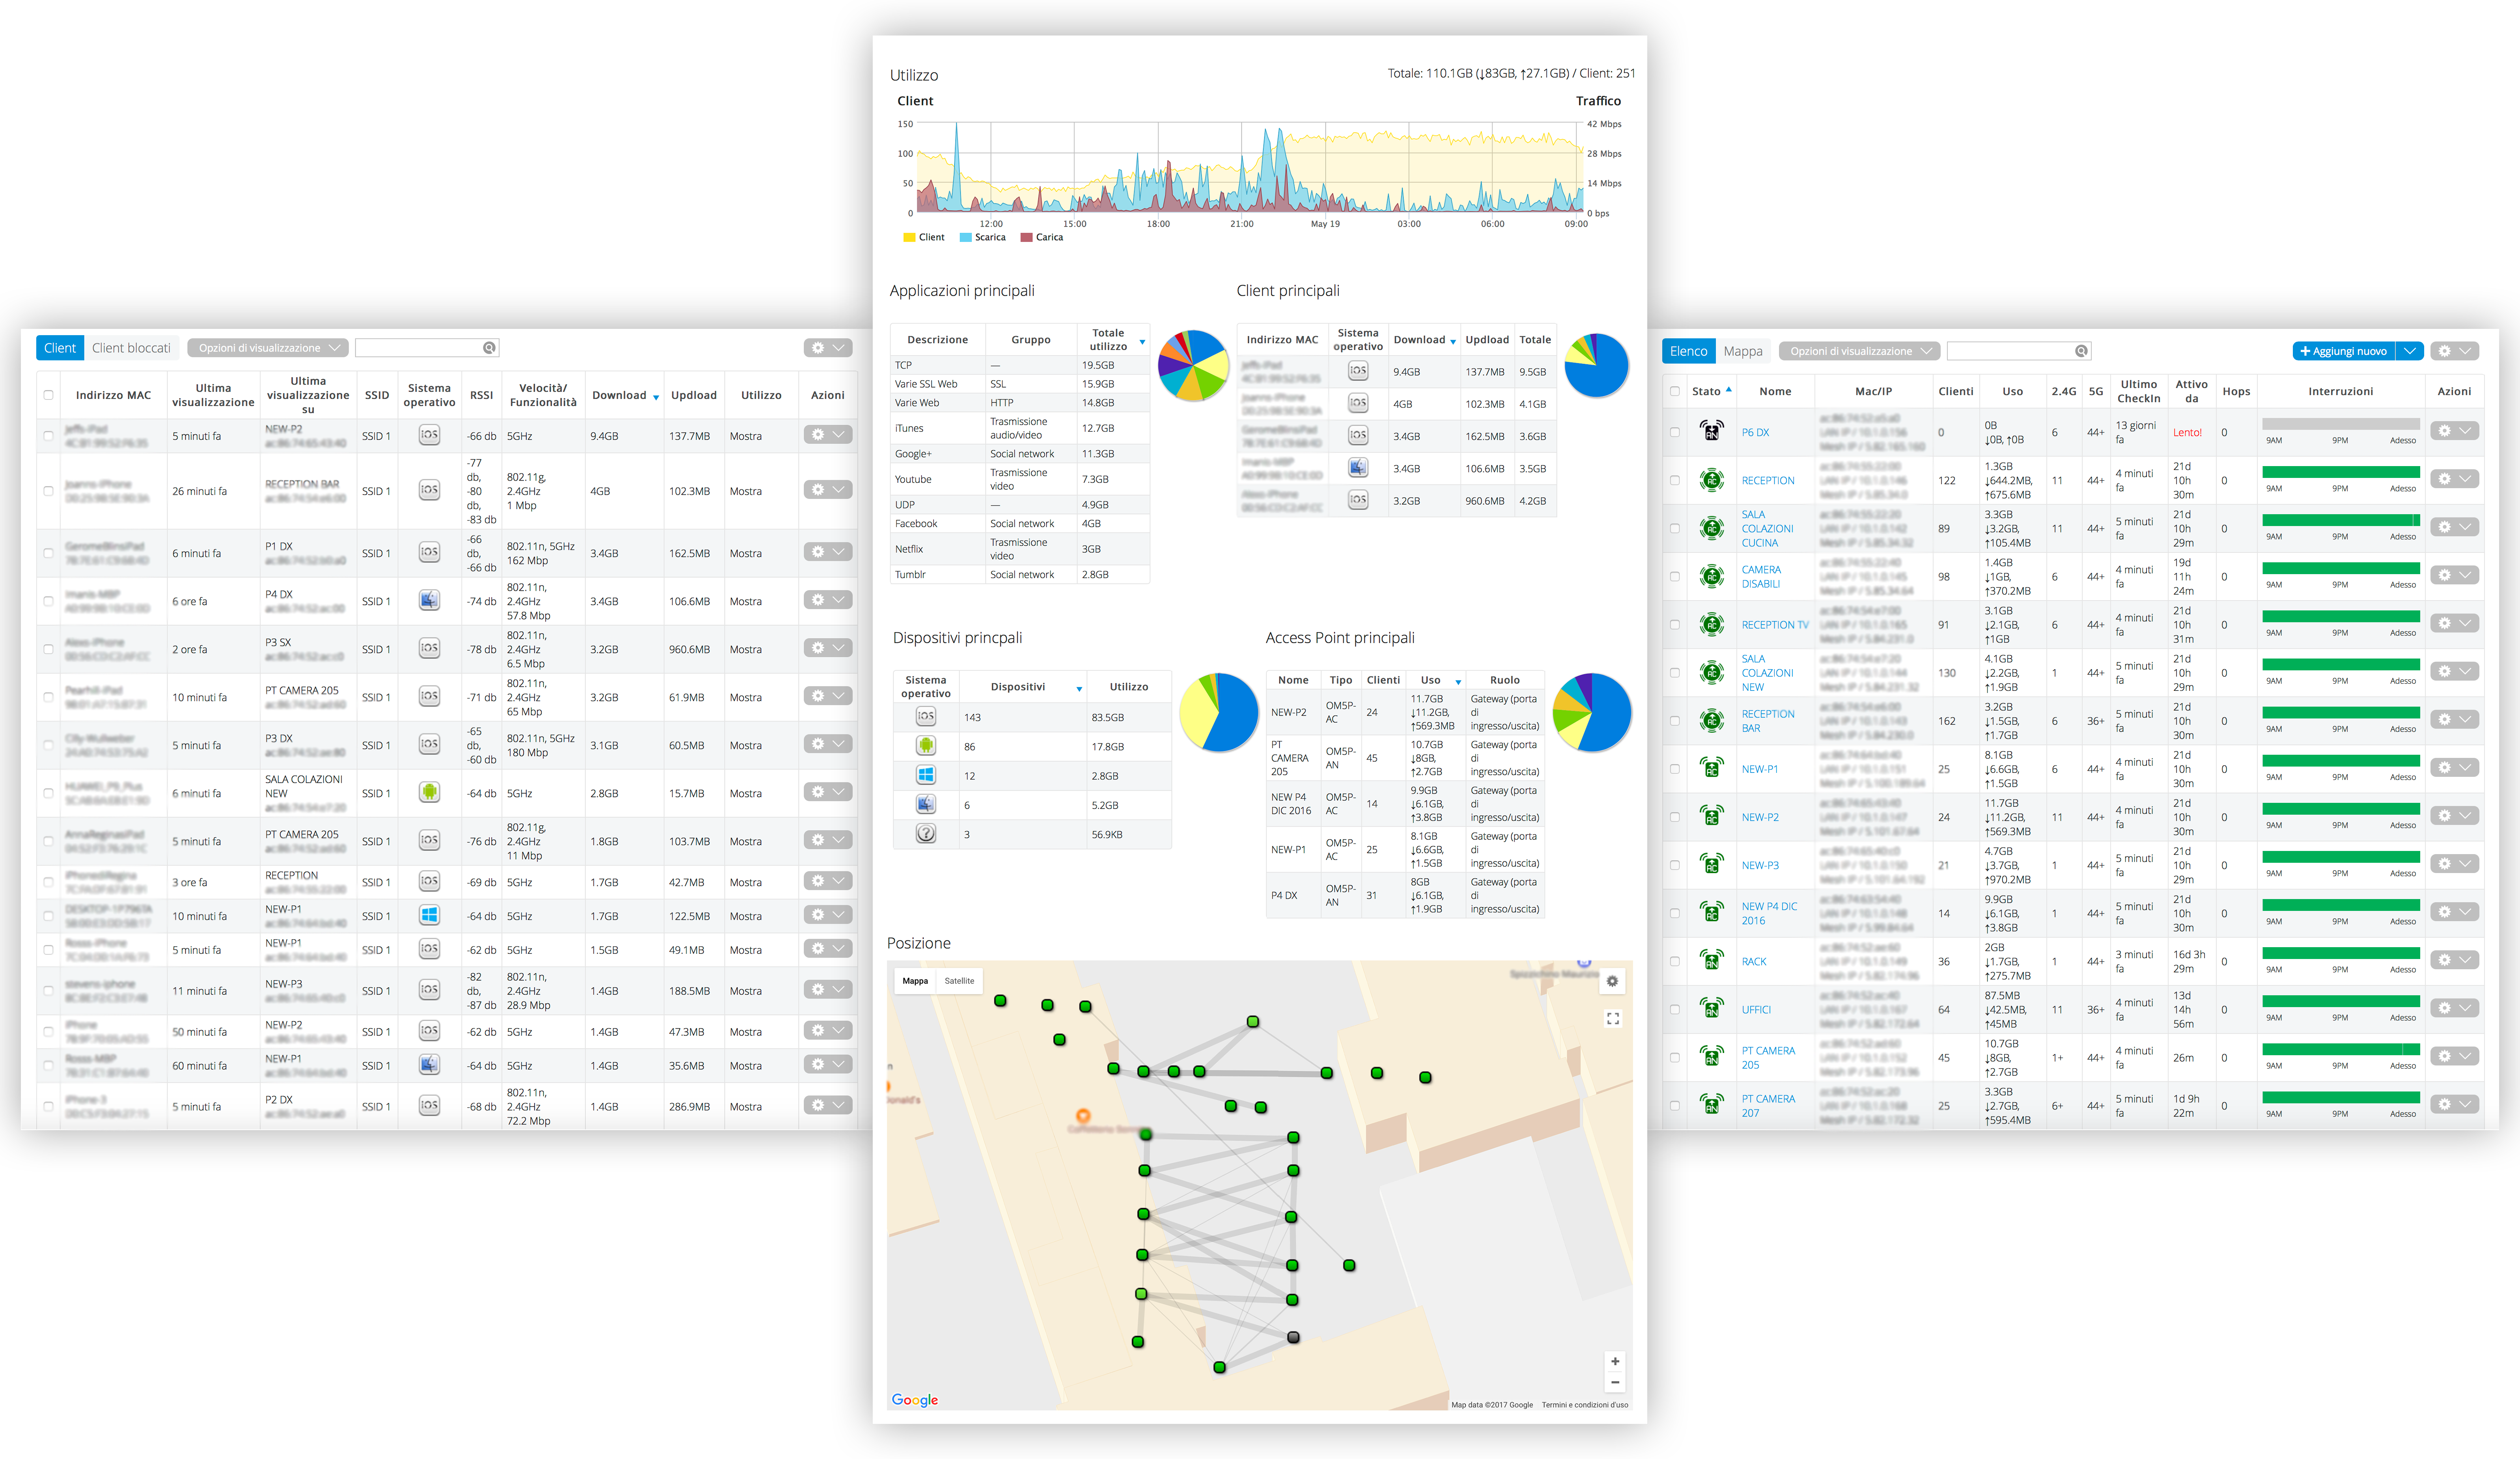This screenshot has height=1459, width=2520.
Task: Click the RACK status icon
Action: click(x=1711, y=960)
